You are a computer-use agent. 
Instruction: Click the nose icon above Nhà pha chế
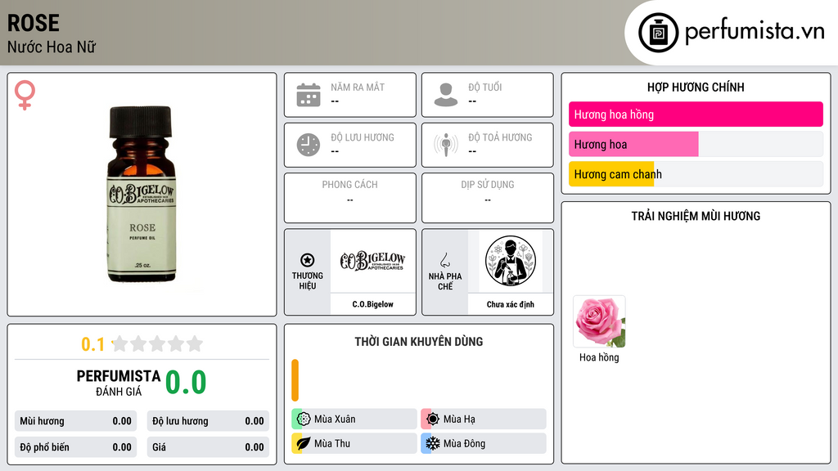pos(444,260)
